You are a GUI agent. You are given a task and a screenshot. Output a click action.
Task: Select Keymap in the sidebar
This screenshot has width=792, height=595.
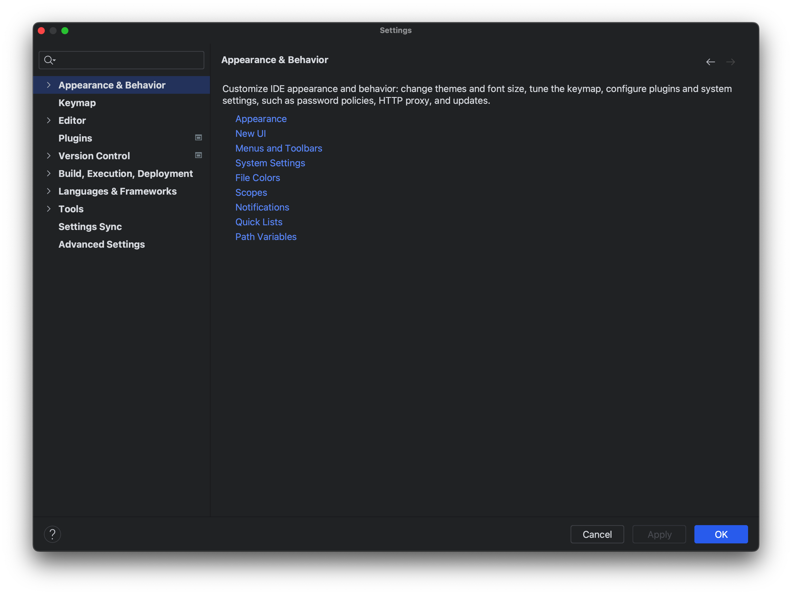coord(121,103)
